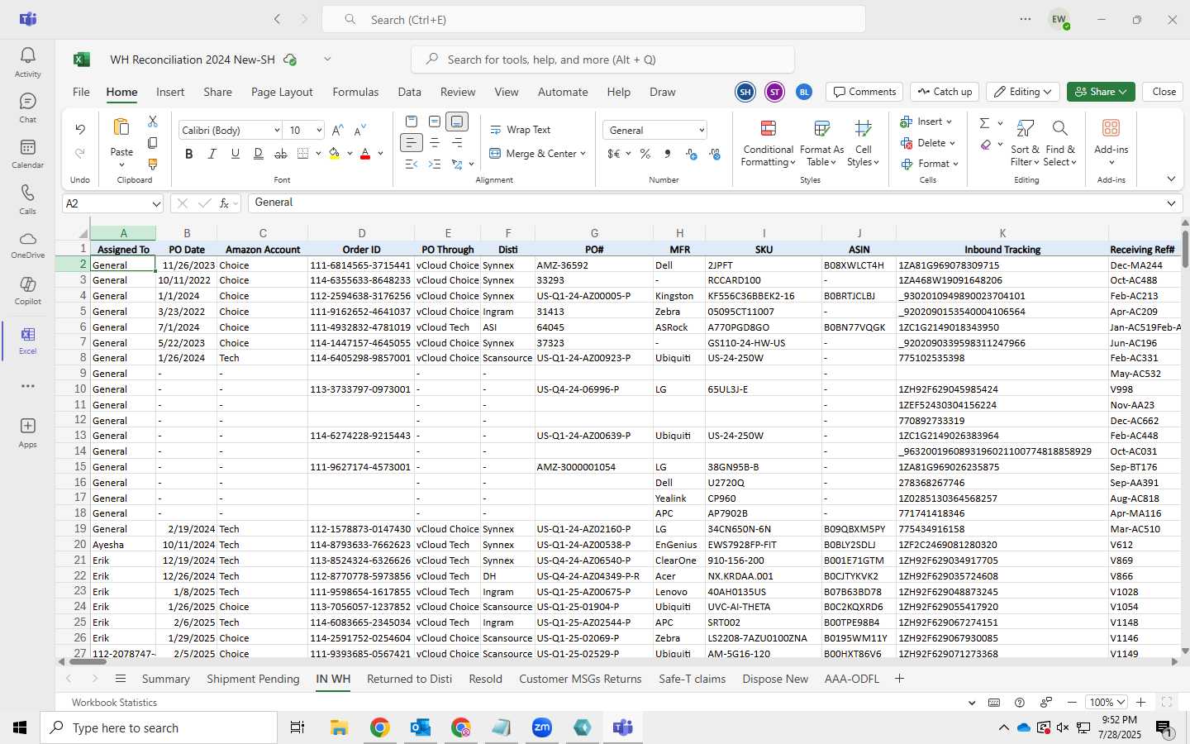This screenshot has width=1190, height=744.
Task: Expand the formula bar chevron
Action: click(x=1171, y=203)
